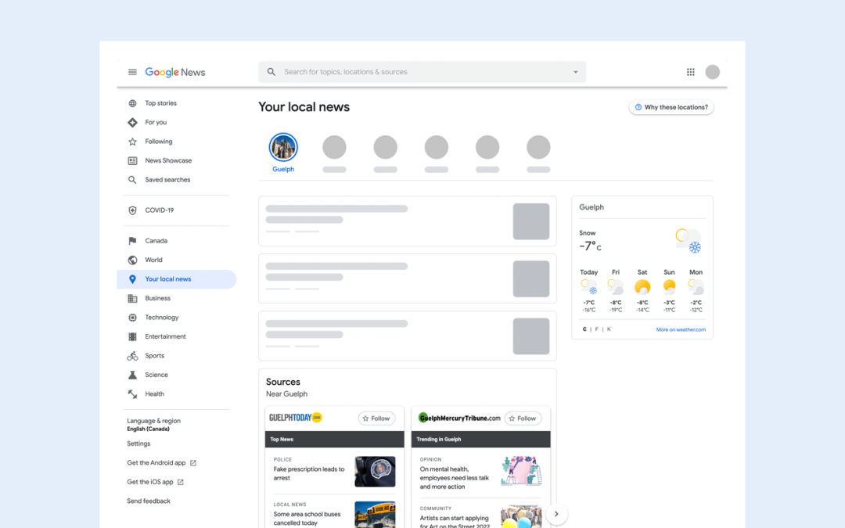Select the Guelph location tab

tap(283, 153)
